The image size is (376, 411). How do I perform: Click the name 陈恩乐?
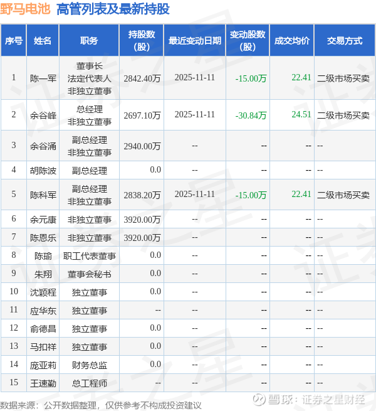coord(43,237)
